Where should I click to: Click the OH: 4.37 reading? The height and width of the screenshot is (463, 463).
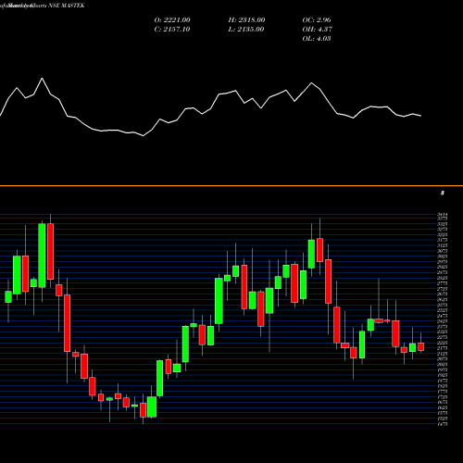[317, 30]
